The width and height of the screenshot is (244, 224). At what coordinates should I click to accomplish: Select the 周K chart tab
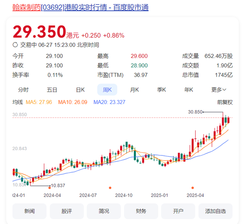[x=107, y=89]
